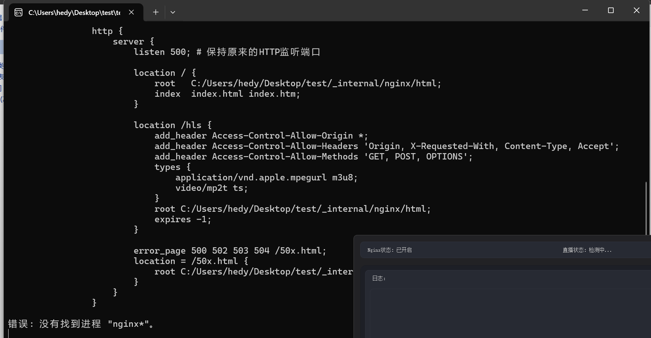Click the 日志 label in overlay panel
Viewport: 651px width, 338px height.
(379, 278)
